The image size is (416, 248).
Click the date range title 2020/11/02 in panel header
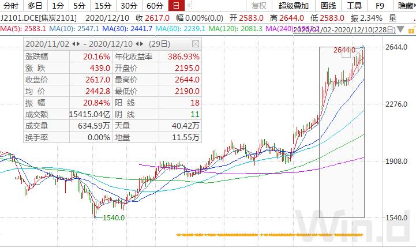pyautogui.click(x=47, y=44)
